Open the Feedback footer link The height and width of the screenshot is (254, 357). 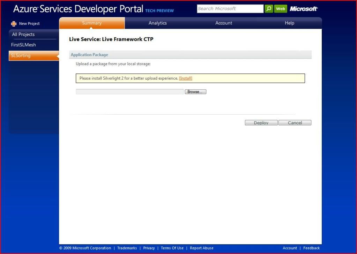tap(312, 248)
